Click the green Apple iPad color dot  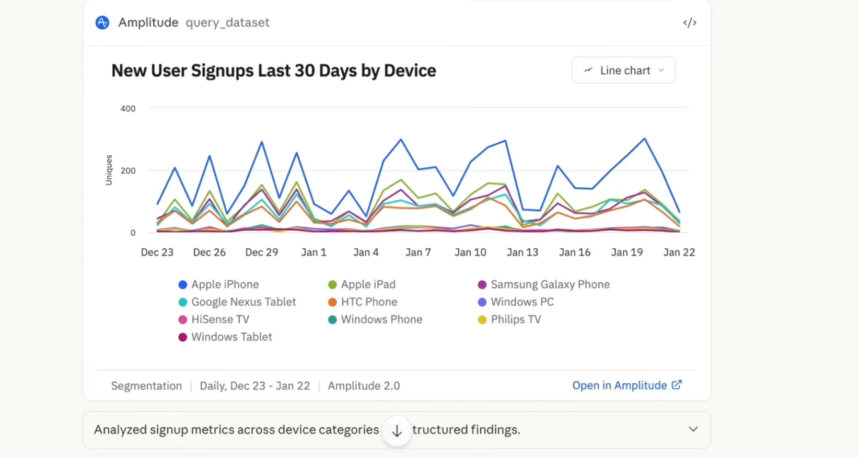(x=332, y=285)
